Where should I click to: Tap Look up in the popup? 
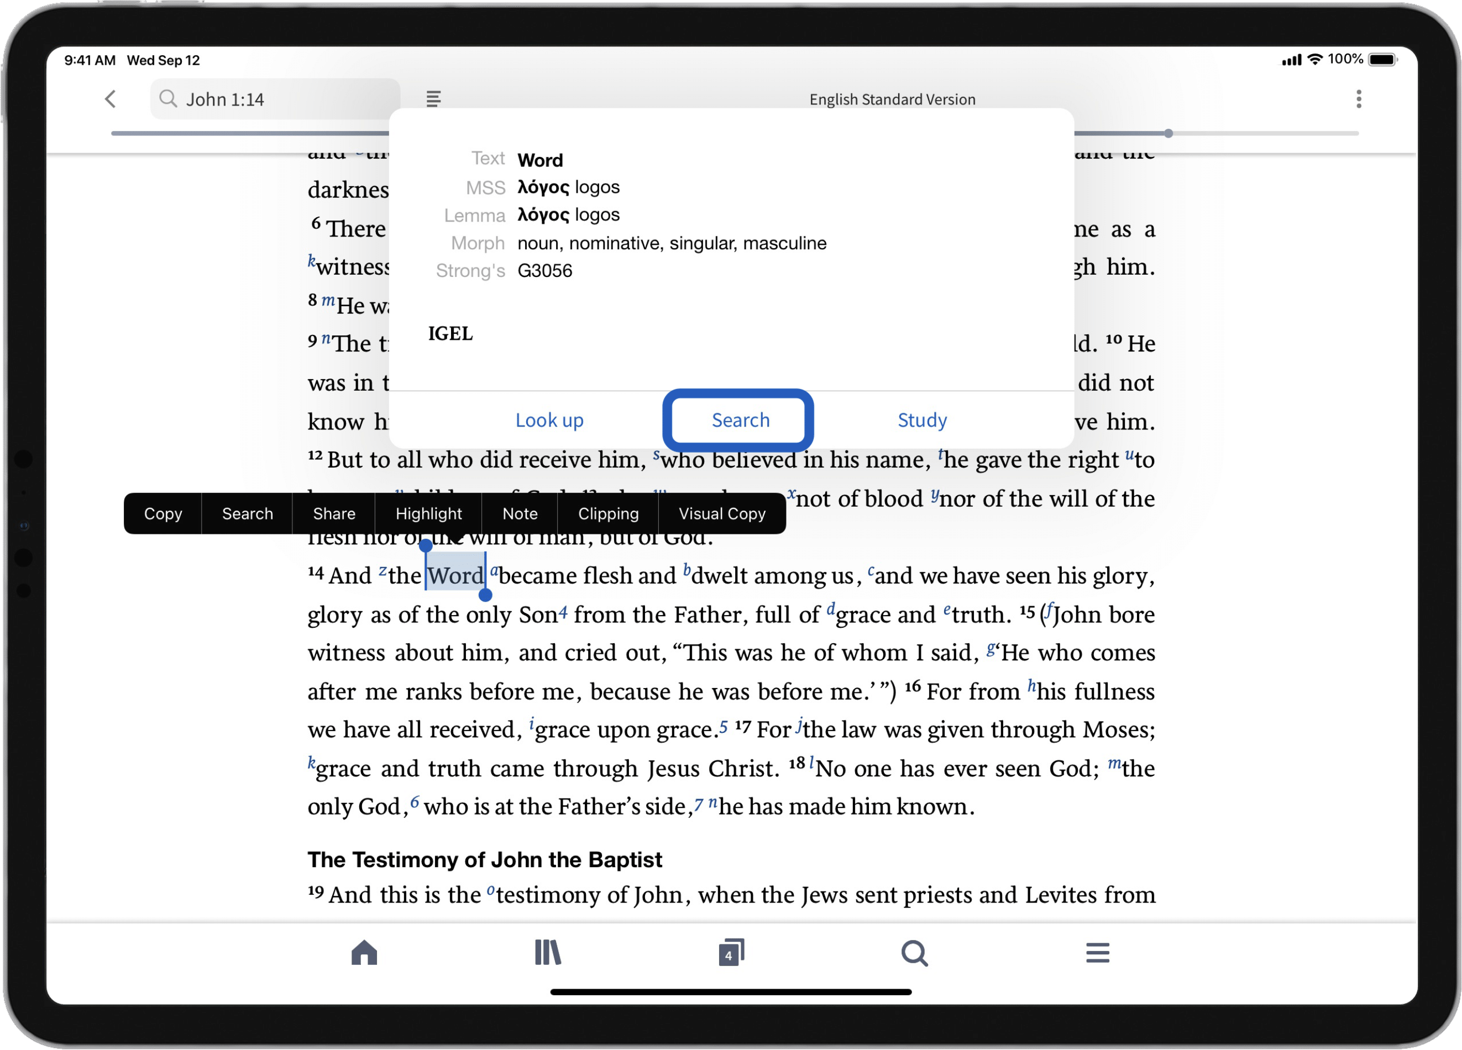pos(549,420)
